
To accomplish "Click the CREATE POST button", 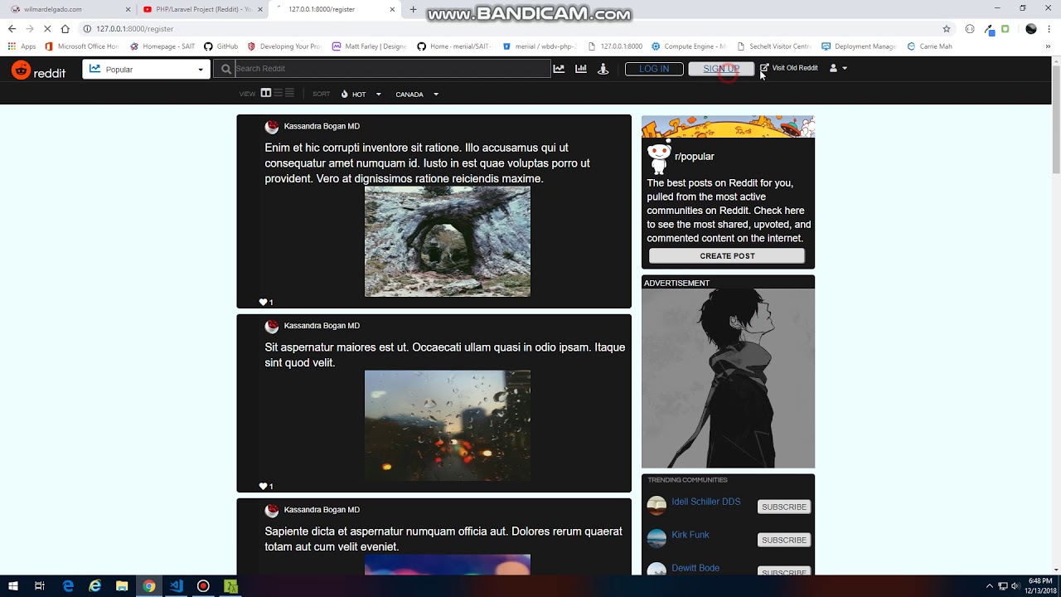I will point(727,255).
